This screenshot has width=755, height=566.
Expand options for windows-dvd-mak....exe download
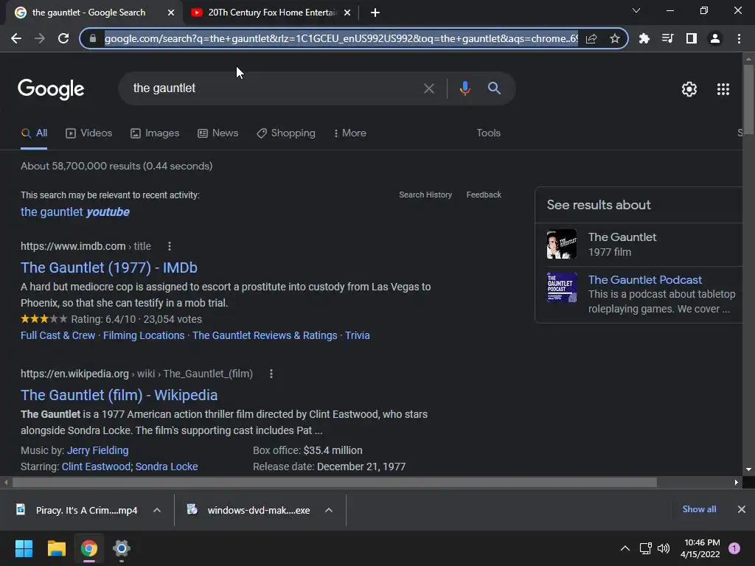point(329,510)
